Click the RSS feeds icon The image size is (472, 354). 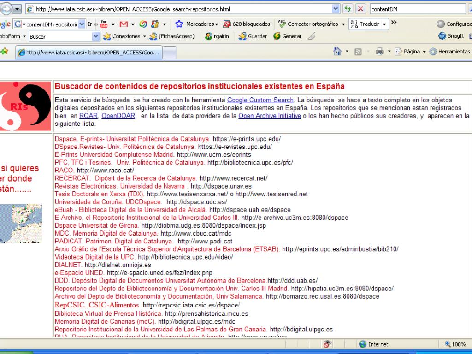[358, 52]
